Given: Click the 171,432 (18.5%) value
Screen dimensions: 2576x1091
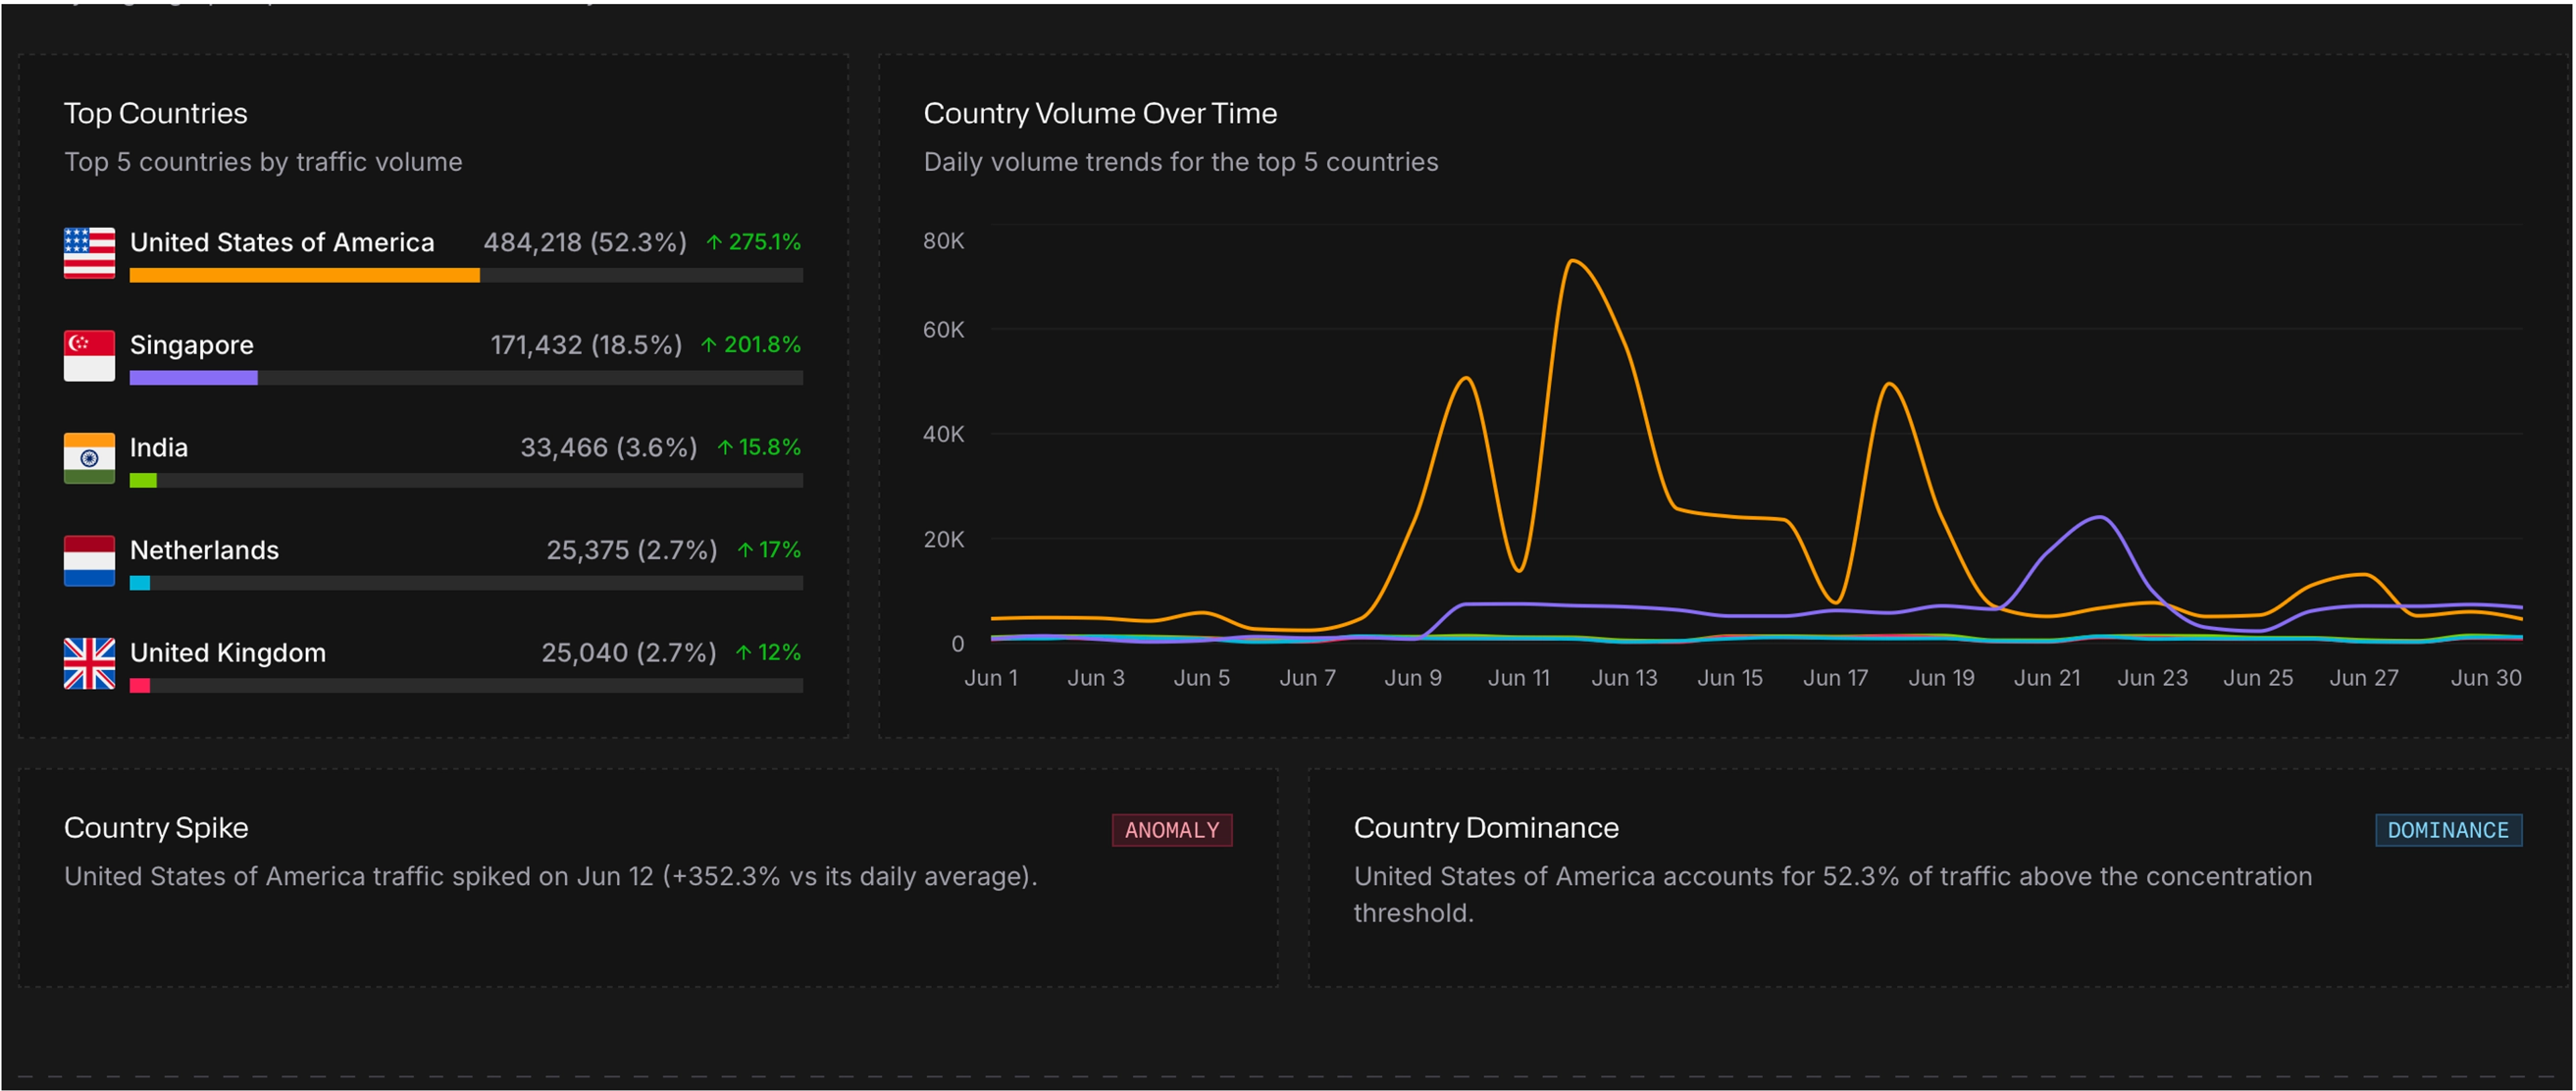Looking at the screenshot, I should coord(586,345).
